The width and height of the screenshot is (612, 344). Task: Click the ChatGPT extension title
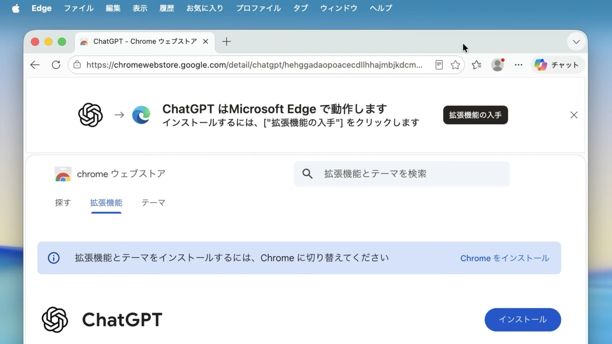click(x=122, y=320)
